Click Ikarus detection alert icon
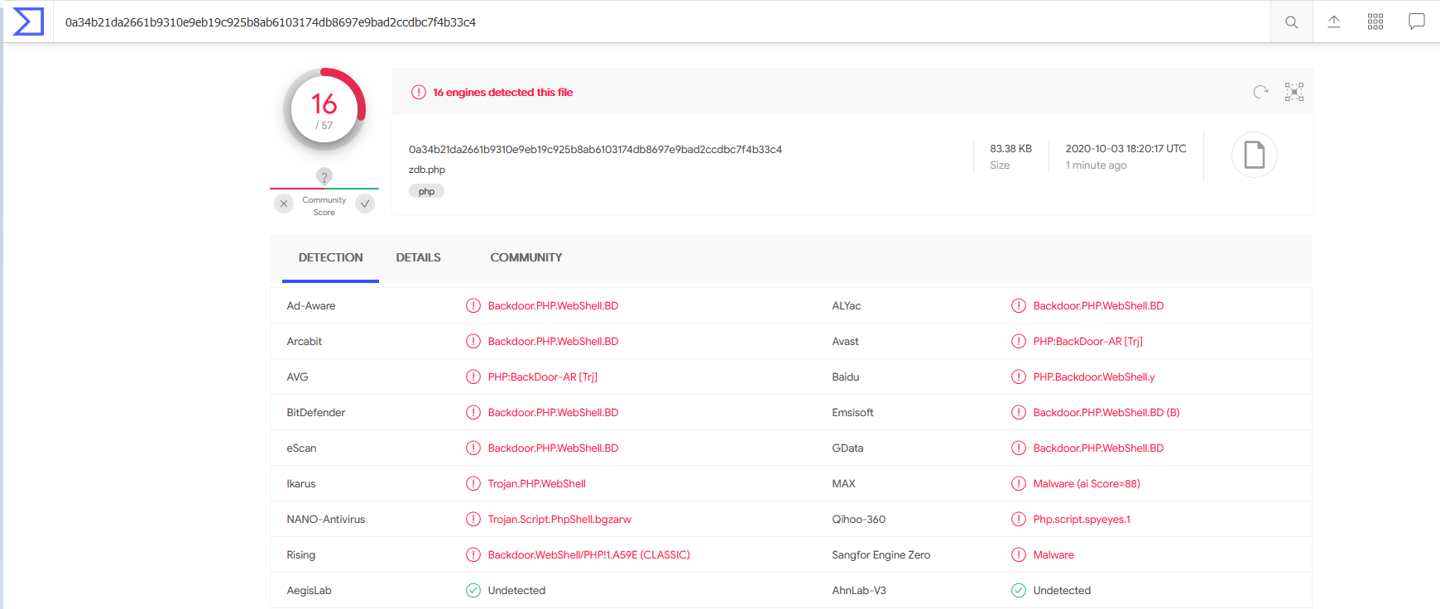Viewport: 1440px width, 609px height. click(x=473, y=483)
